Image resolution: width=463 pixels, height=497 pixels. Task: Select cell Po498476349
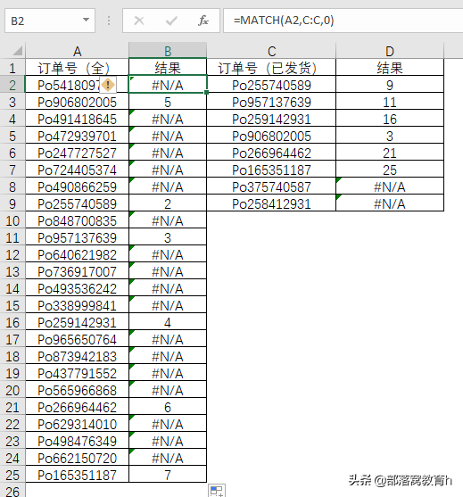click(77, 441)
